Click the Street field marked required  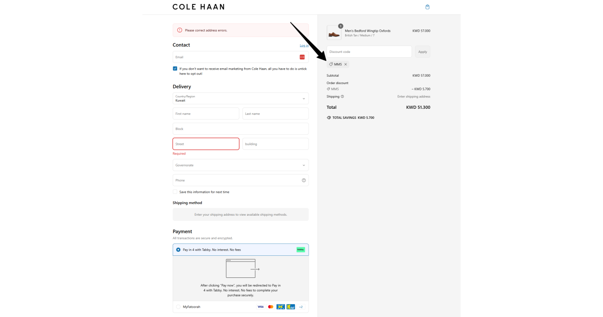pyautogui.click(x=206, y=144)
